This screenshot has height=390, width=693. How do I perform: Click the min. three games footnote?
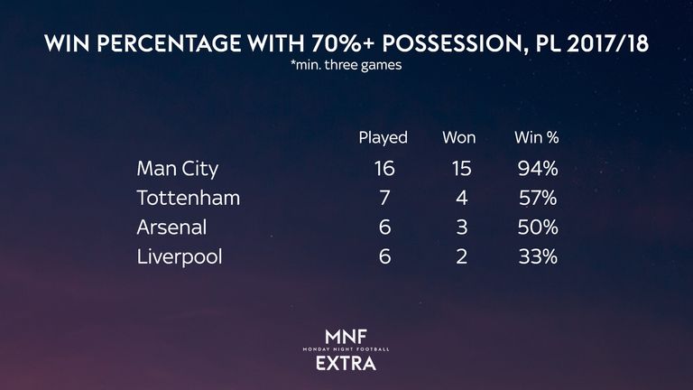[x=346, y=65]
